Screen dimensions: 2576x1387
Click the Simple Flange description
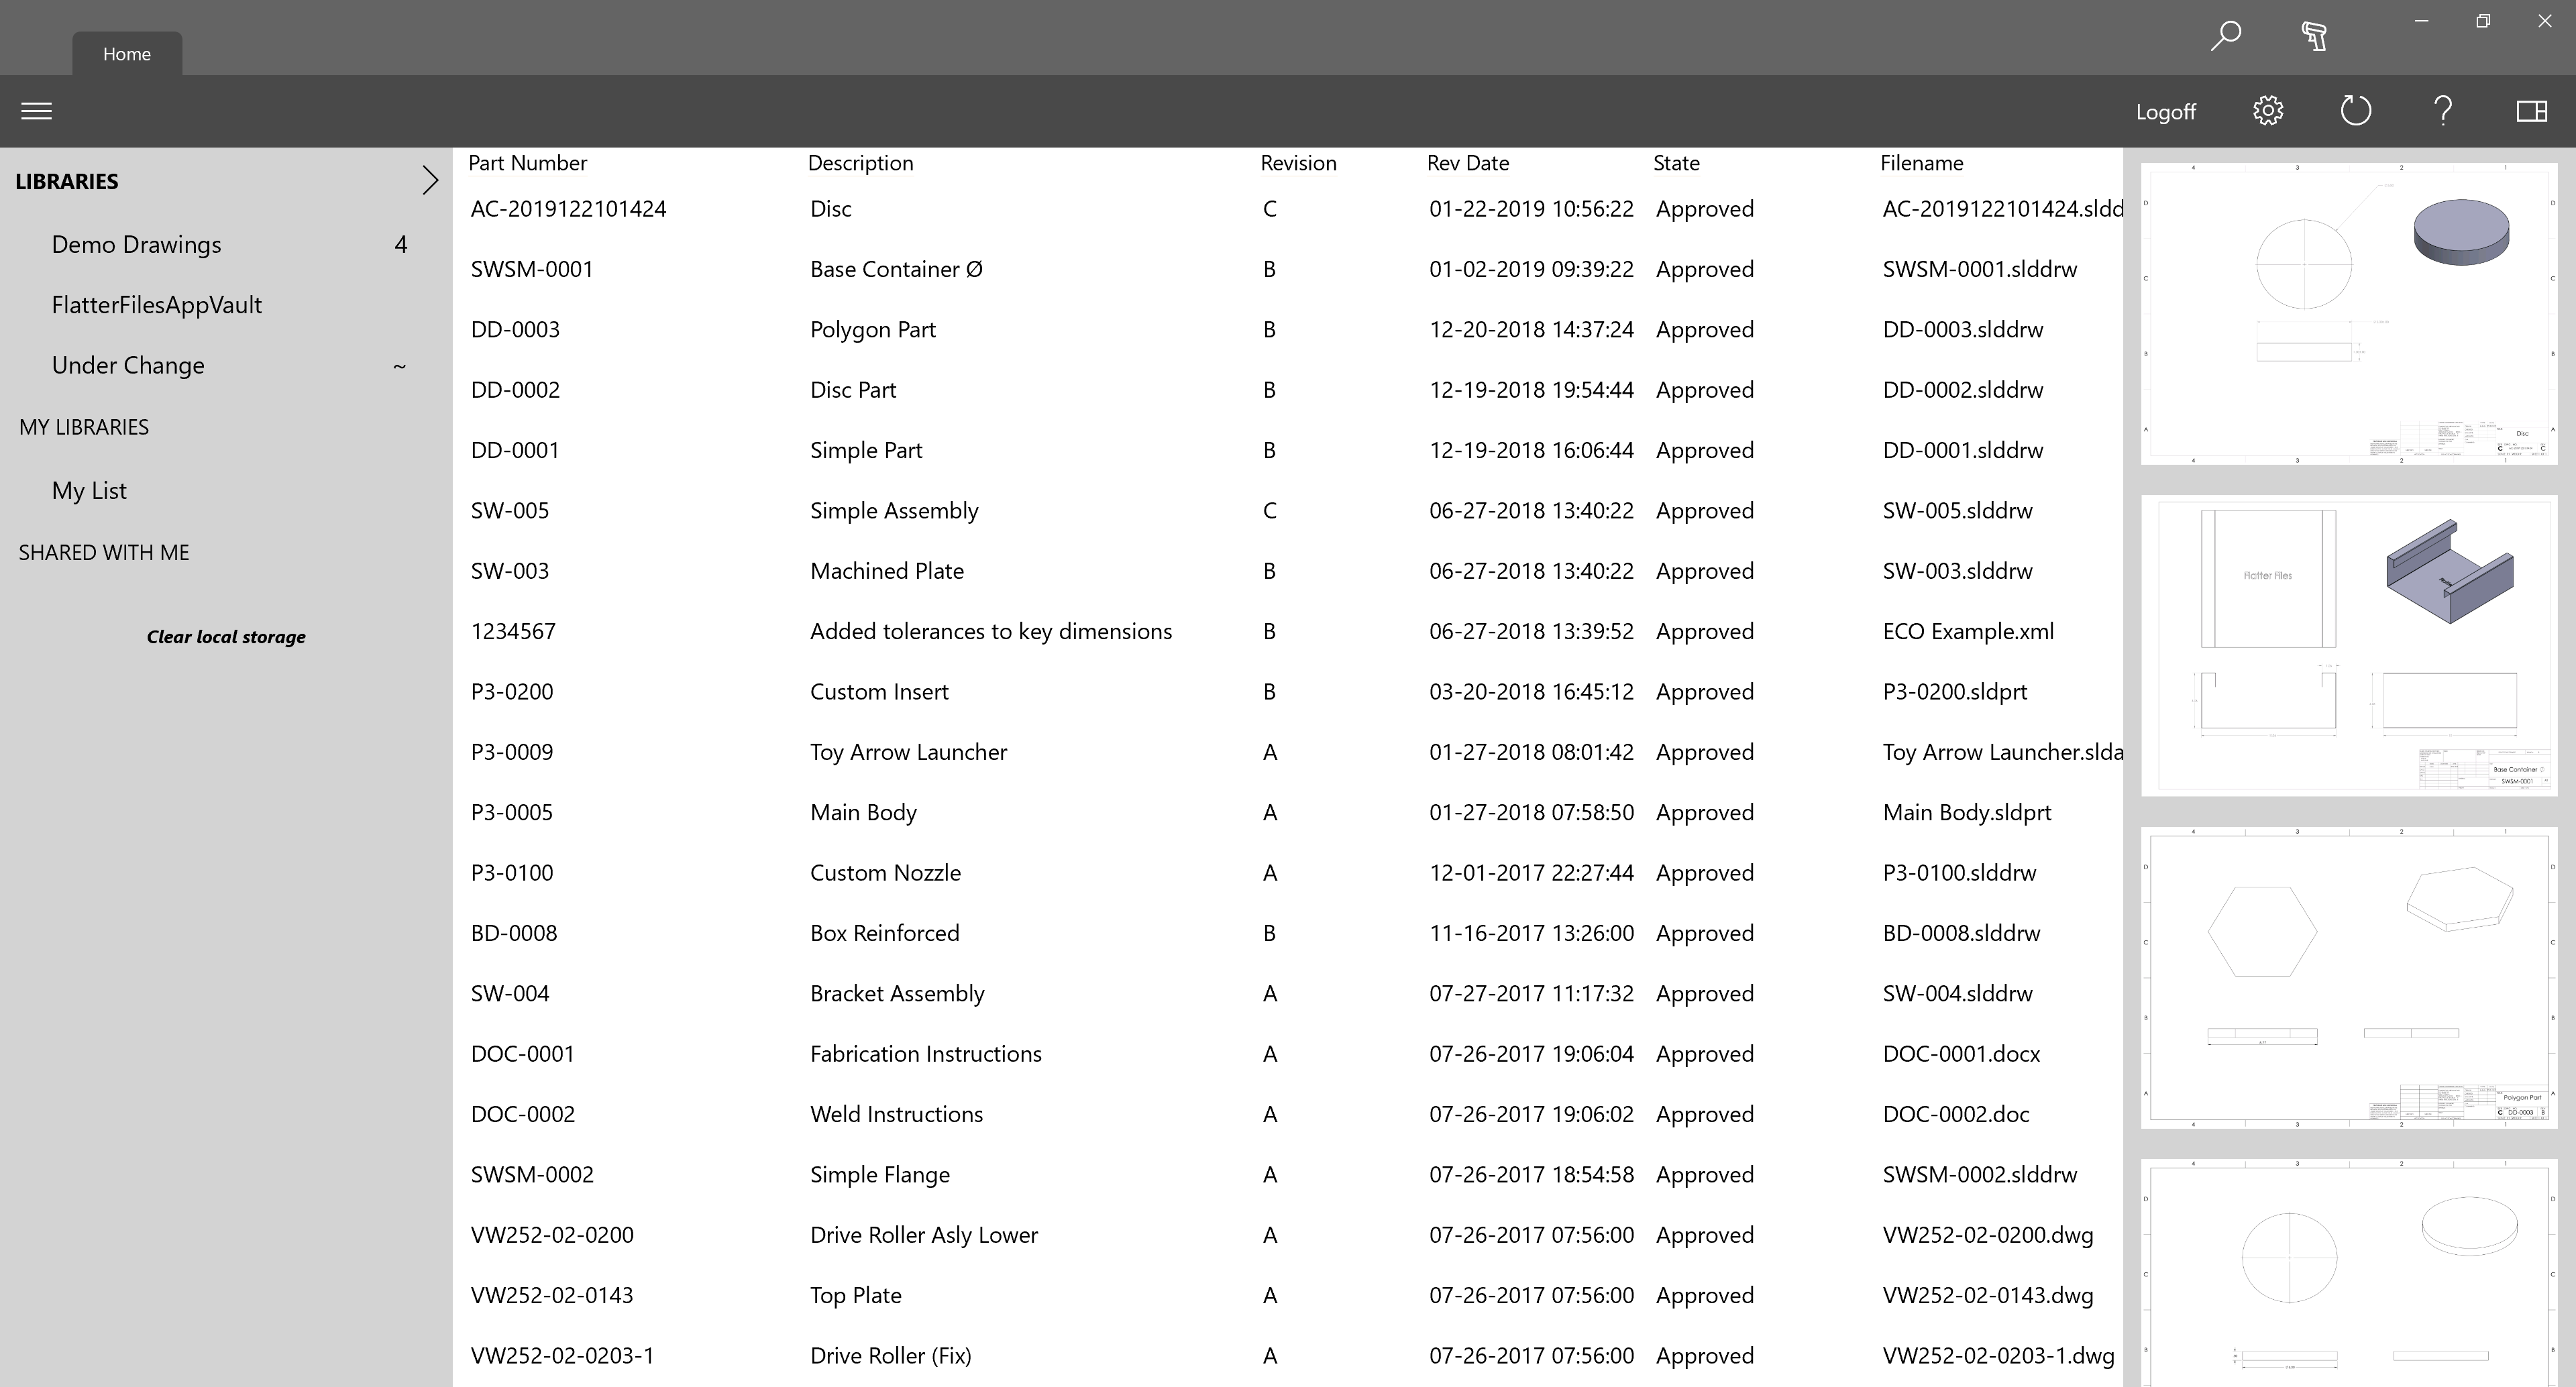coord(880,1175)
